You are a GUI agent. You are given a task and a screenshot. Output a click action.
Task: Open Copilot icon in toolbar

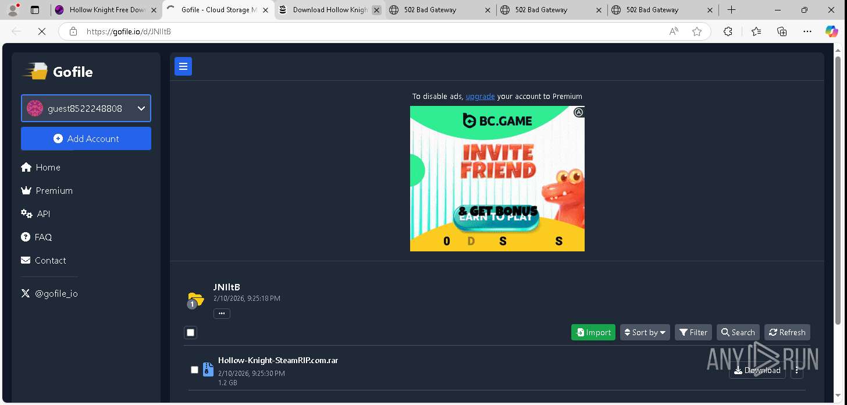pos(832,31)
